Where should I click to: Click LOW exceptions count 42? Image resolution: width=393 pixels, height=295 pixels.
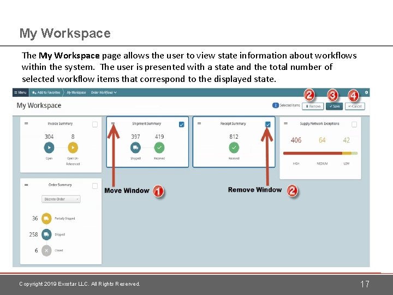coord(347,140)
